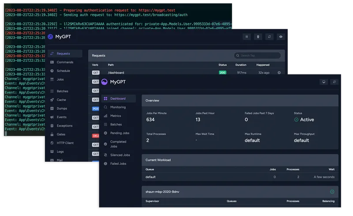Open Jobs in Telescope sidebar
Viewport: 353px width, 216px height.
pos(65,79)
